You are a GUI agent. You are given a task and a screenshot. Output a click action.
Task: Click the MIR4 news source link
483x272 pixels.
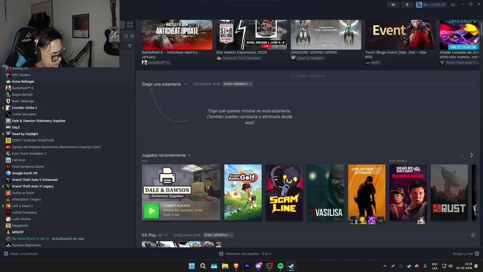(375, 63)
